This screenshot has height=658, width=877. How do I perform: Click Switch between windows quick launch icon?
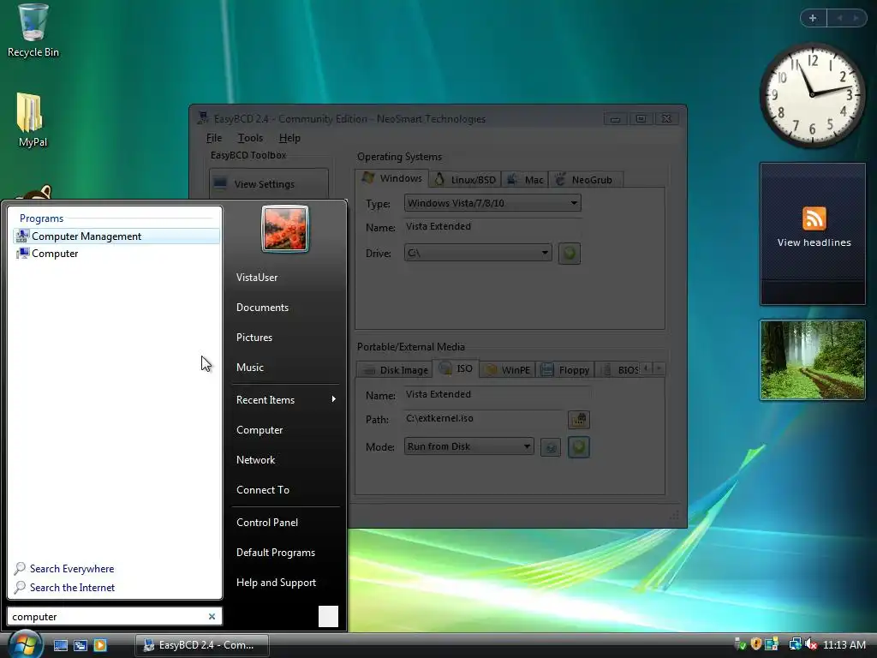point(81,645)
